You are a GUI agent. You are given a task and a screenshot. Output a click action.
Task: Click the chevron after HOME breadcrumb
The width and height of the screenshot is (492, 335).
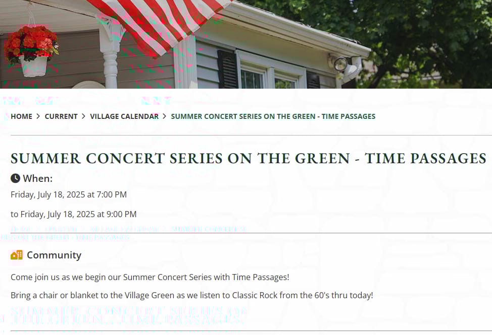[38, 116]
